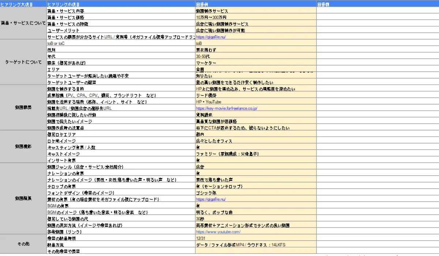The image size is (439, 256).
Task: Select the 商品・サービス内容 cell
Action: [121, 11]
